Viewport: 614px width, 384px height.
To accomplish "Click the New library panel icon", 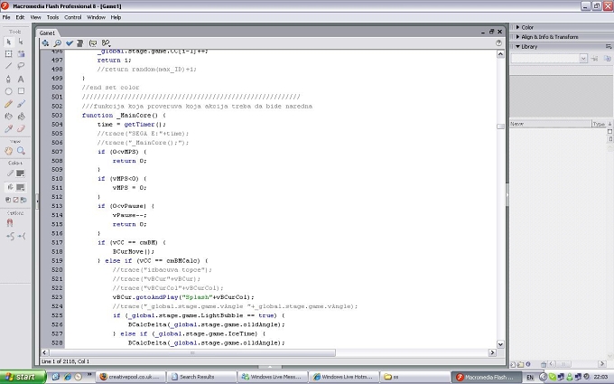I will pyautogui.click(x=608, y=59).
